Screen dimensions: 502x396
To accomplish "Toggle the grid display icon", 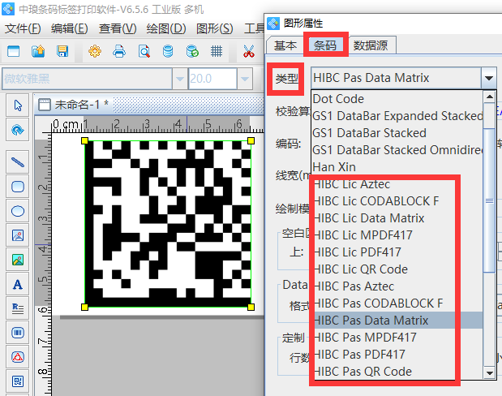I will [217, 51].
